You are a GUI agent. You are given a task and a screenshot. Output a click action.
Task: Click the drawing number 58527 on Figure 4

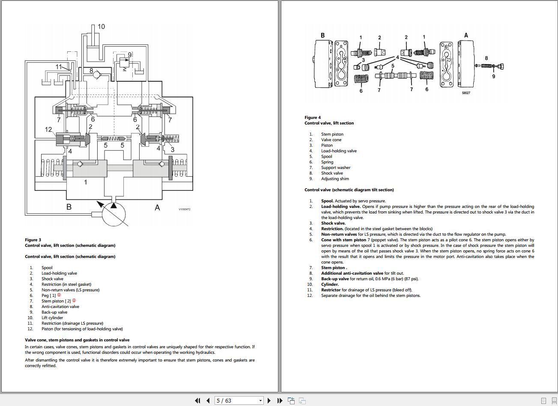(466, 92)
